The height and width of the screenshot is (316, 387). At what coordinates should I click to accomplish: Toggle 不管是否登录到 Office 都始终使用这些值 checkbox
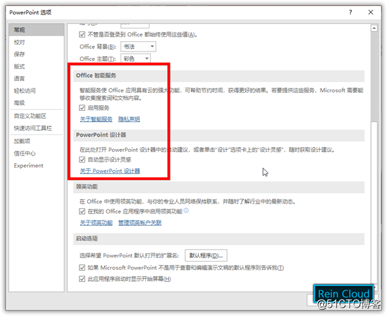82,35
